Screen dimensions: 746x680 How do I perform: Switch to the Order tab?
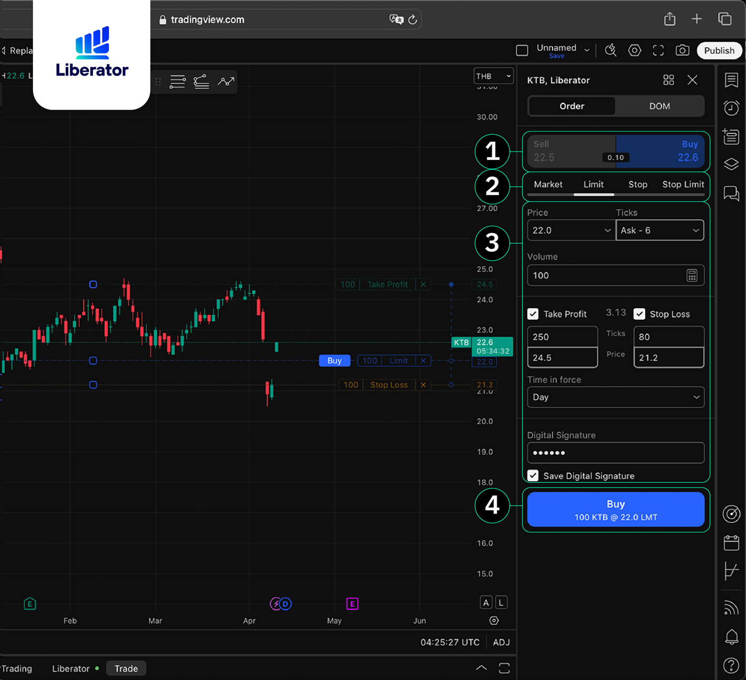(x=572, y=106)
